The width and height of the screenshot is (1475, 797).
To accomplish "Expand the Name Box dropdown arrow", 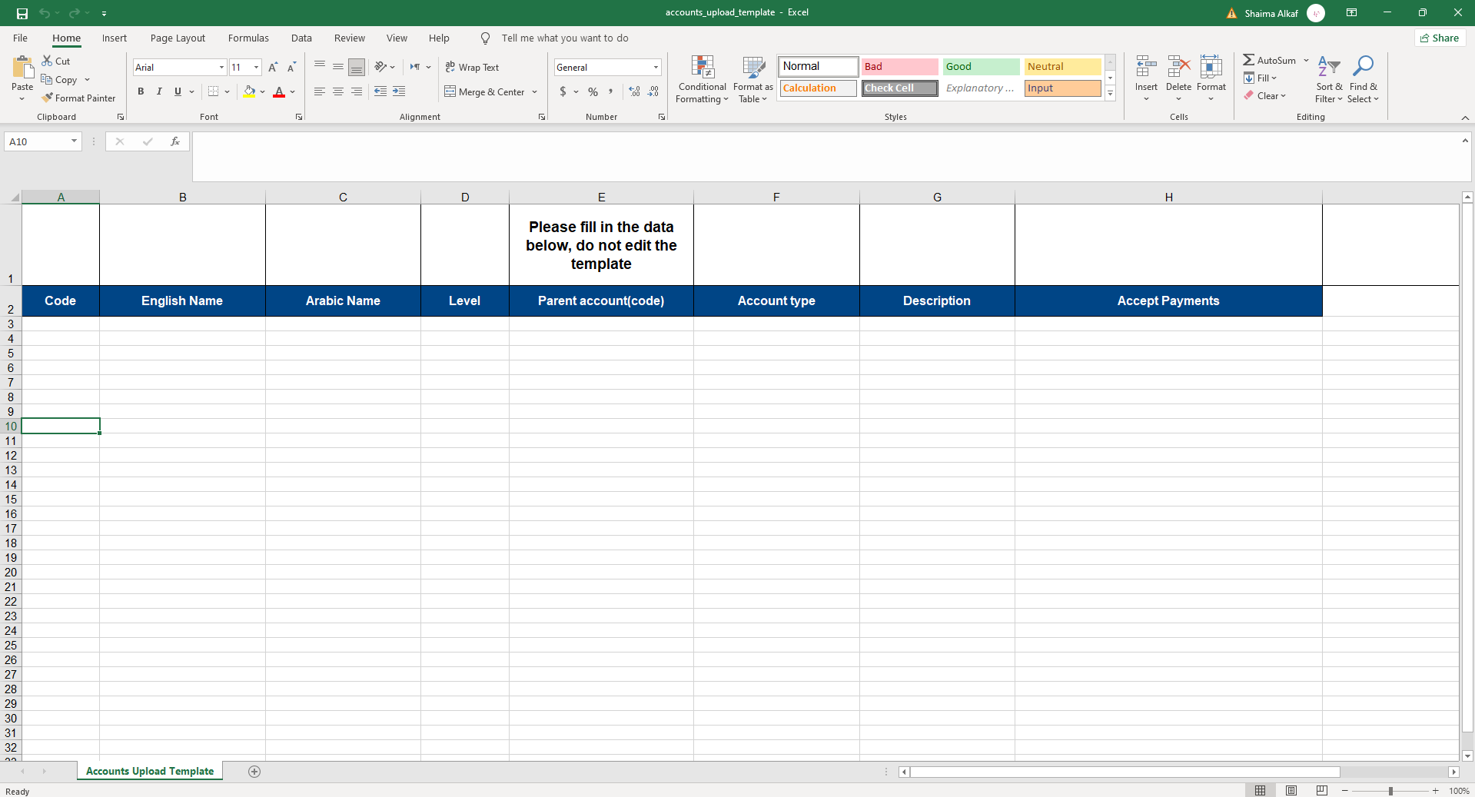I will point(74,141).
